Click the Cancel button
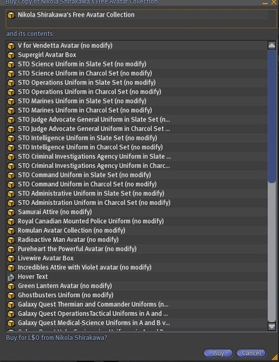 [x=251, y=353]
